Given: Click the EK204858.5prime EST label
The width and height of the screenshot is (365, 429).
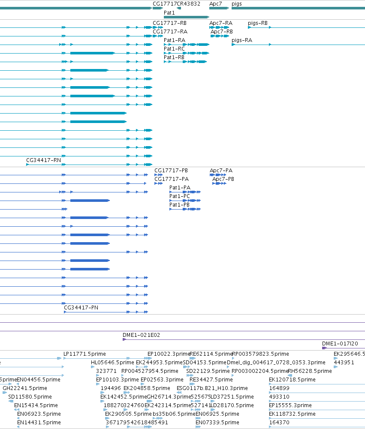Looking at the screenshot, I should 147,388.
